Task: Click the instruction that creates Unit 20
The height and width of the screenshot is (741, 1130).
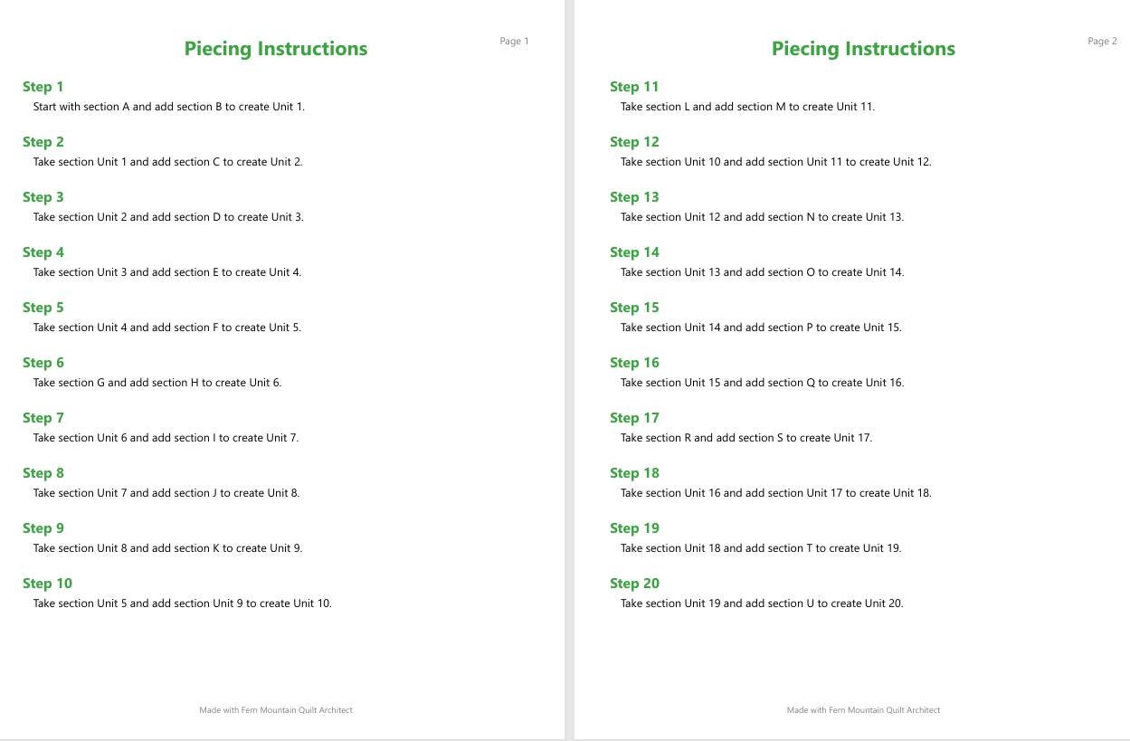Action: [x=762, y=603]
